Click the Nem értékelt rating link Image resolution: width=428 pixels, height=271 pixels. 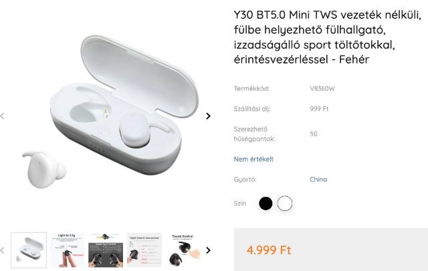[x=253, y=159]
